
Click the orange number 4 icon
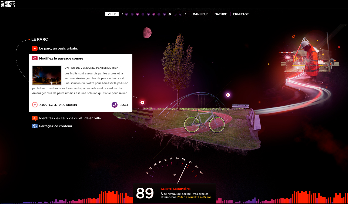tap(35, 118)
